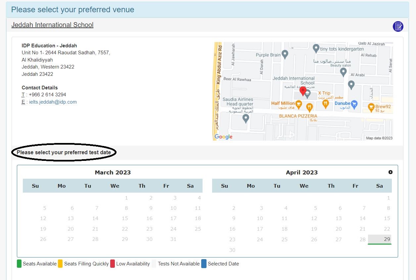Viewport: 416px width, 280px height.
Task: Select April 29 on the calendar
Action: 379,239
